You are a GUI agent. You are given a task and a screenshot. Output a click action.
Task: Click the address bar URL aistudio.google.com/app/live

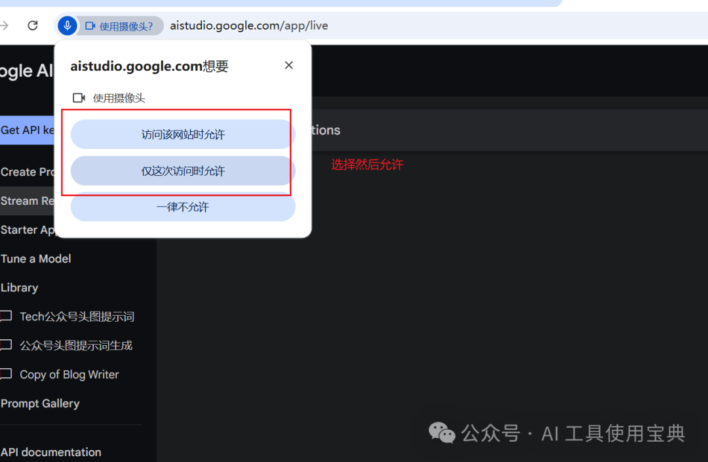coord(249,26)
